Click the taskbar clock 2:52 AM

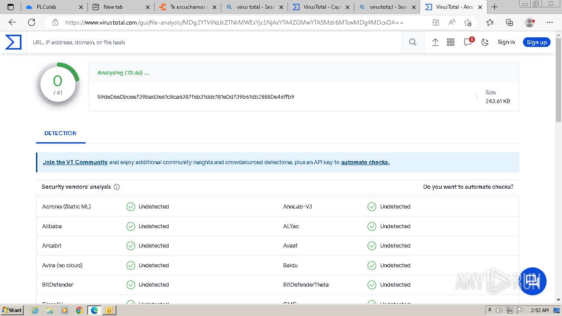click(539, 310)
